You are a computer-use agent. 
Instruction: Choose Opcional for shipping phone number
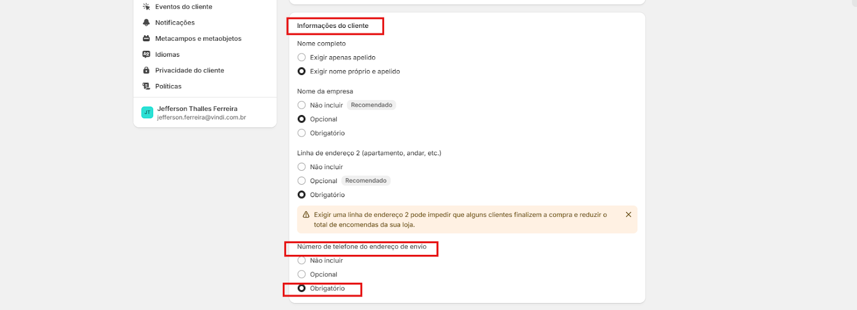pos(302,275)
